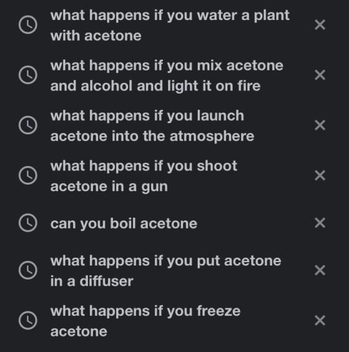
Task: Click history icon next to 'acetone in a diffuser'
Action: click(x=28, y=270)
